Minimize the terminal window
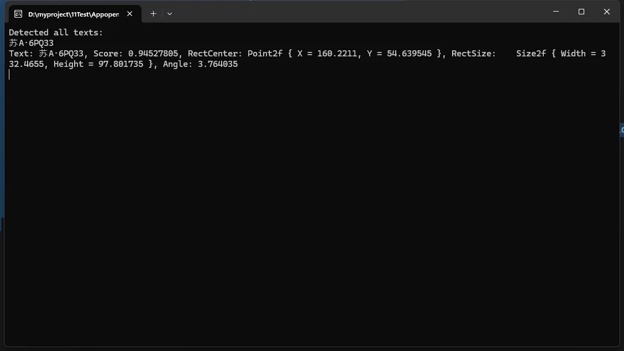Image resolution: width=624 pixels, height=351 pixels. point(556,12)
